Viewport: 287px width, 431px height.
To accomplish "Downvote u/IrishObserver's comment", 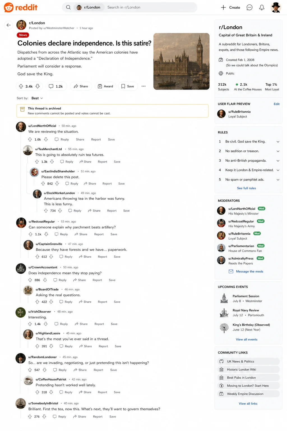I will click(46, 324).
